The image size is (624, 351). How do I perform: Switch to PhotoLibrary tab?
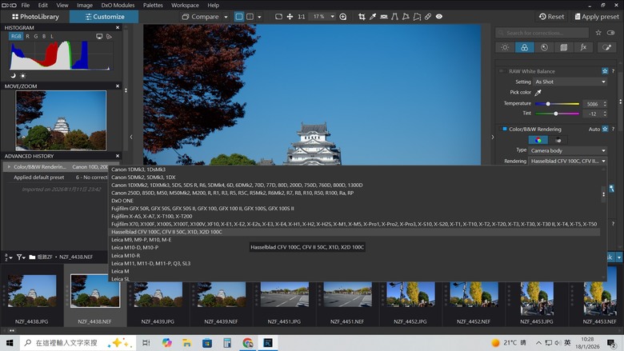coord(35,17)
